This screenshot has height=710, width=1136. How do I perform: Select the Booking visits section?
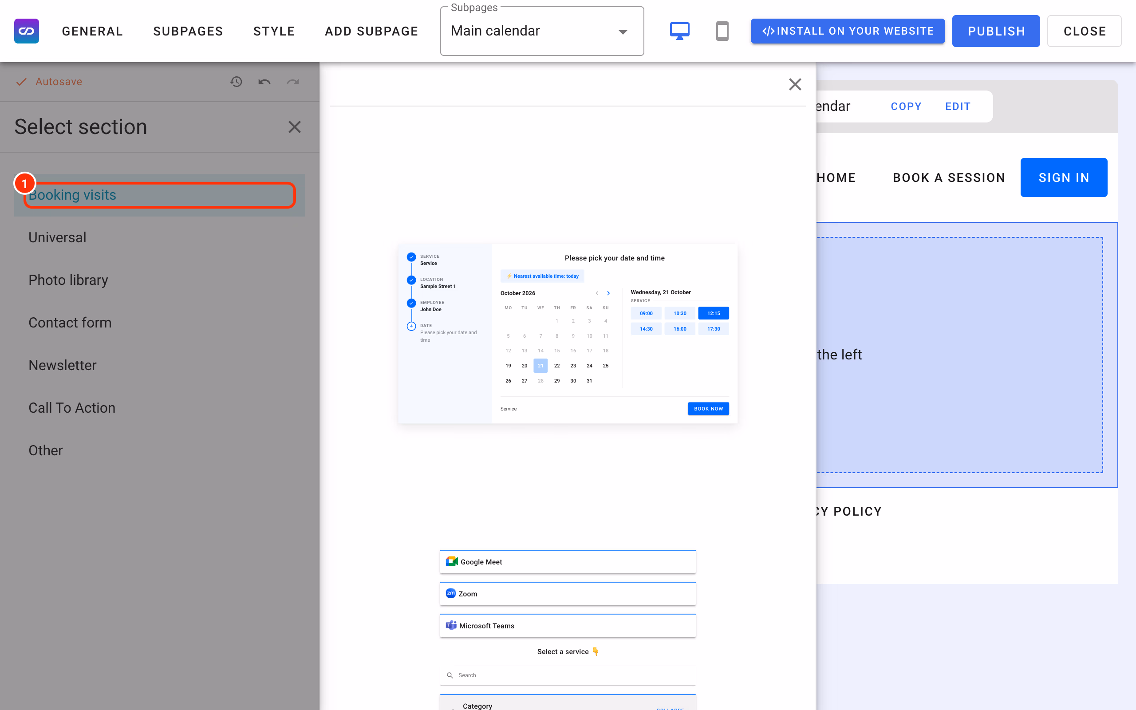pos(160,195)
